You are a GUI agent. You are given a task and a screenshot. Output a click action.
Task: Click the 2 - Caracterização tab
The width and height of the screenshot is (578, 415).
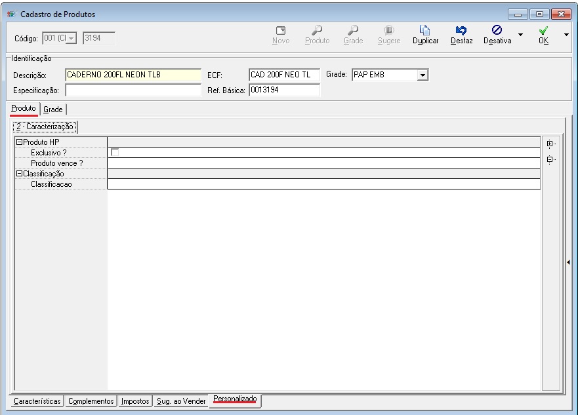45,127
